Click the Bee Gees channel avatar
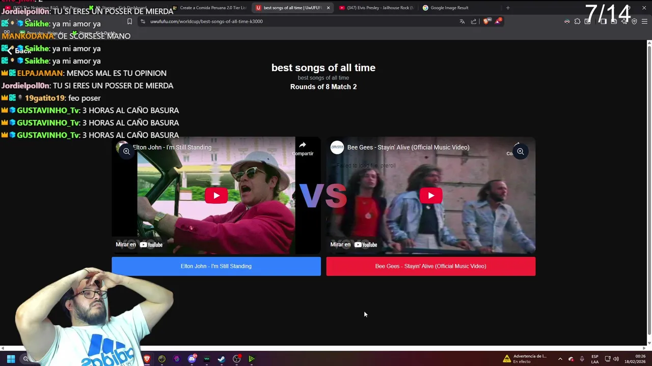 click(x=337, y=147)
